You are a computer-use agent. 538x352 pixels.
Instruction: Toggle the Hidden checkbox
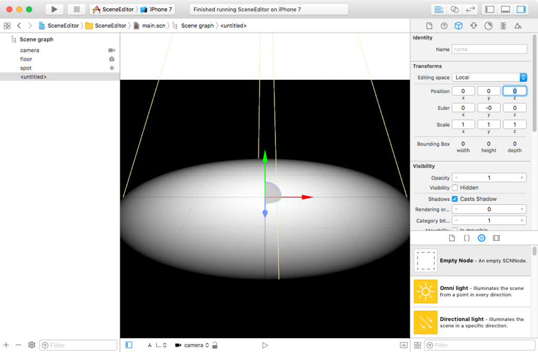tap(454, 188)
